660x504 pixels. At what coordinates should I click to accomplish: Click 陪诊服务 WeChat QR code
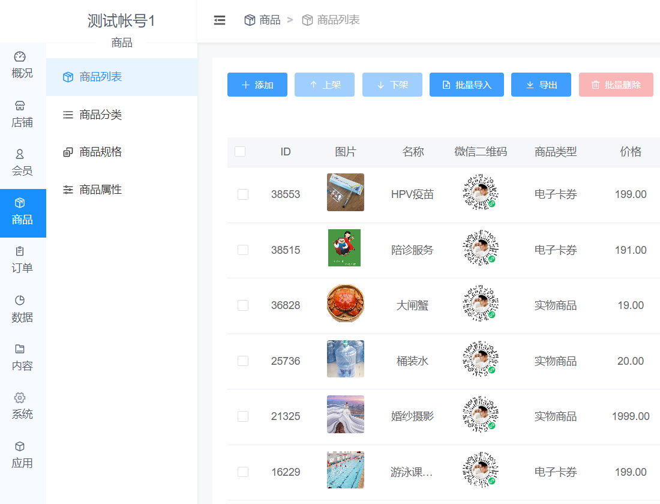click(480, 248)
